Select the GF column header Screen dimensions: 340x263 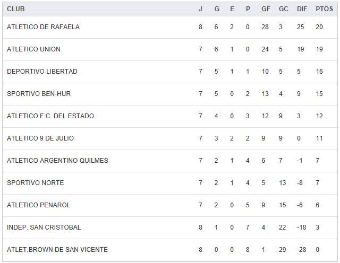(266, 9)
